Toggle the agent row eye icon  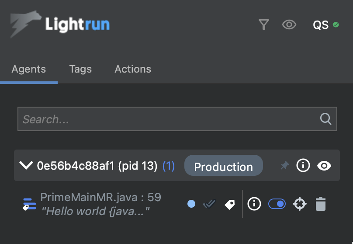(x=324, y=166)
